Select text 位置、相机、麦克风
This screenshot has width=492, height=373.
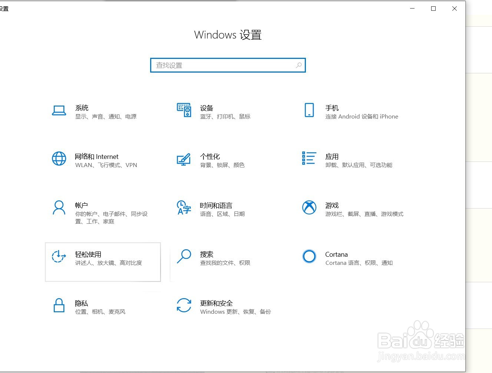pos(100,312)
